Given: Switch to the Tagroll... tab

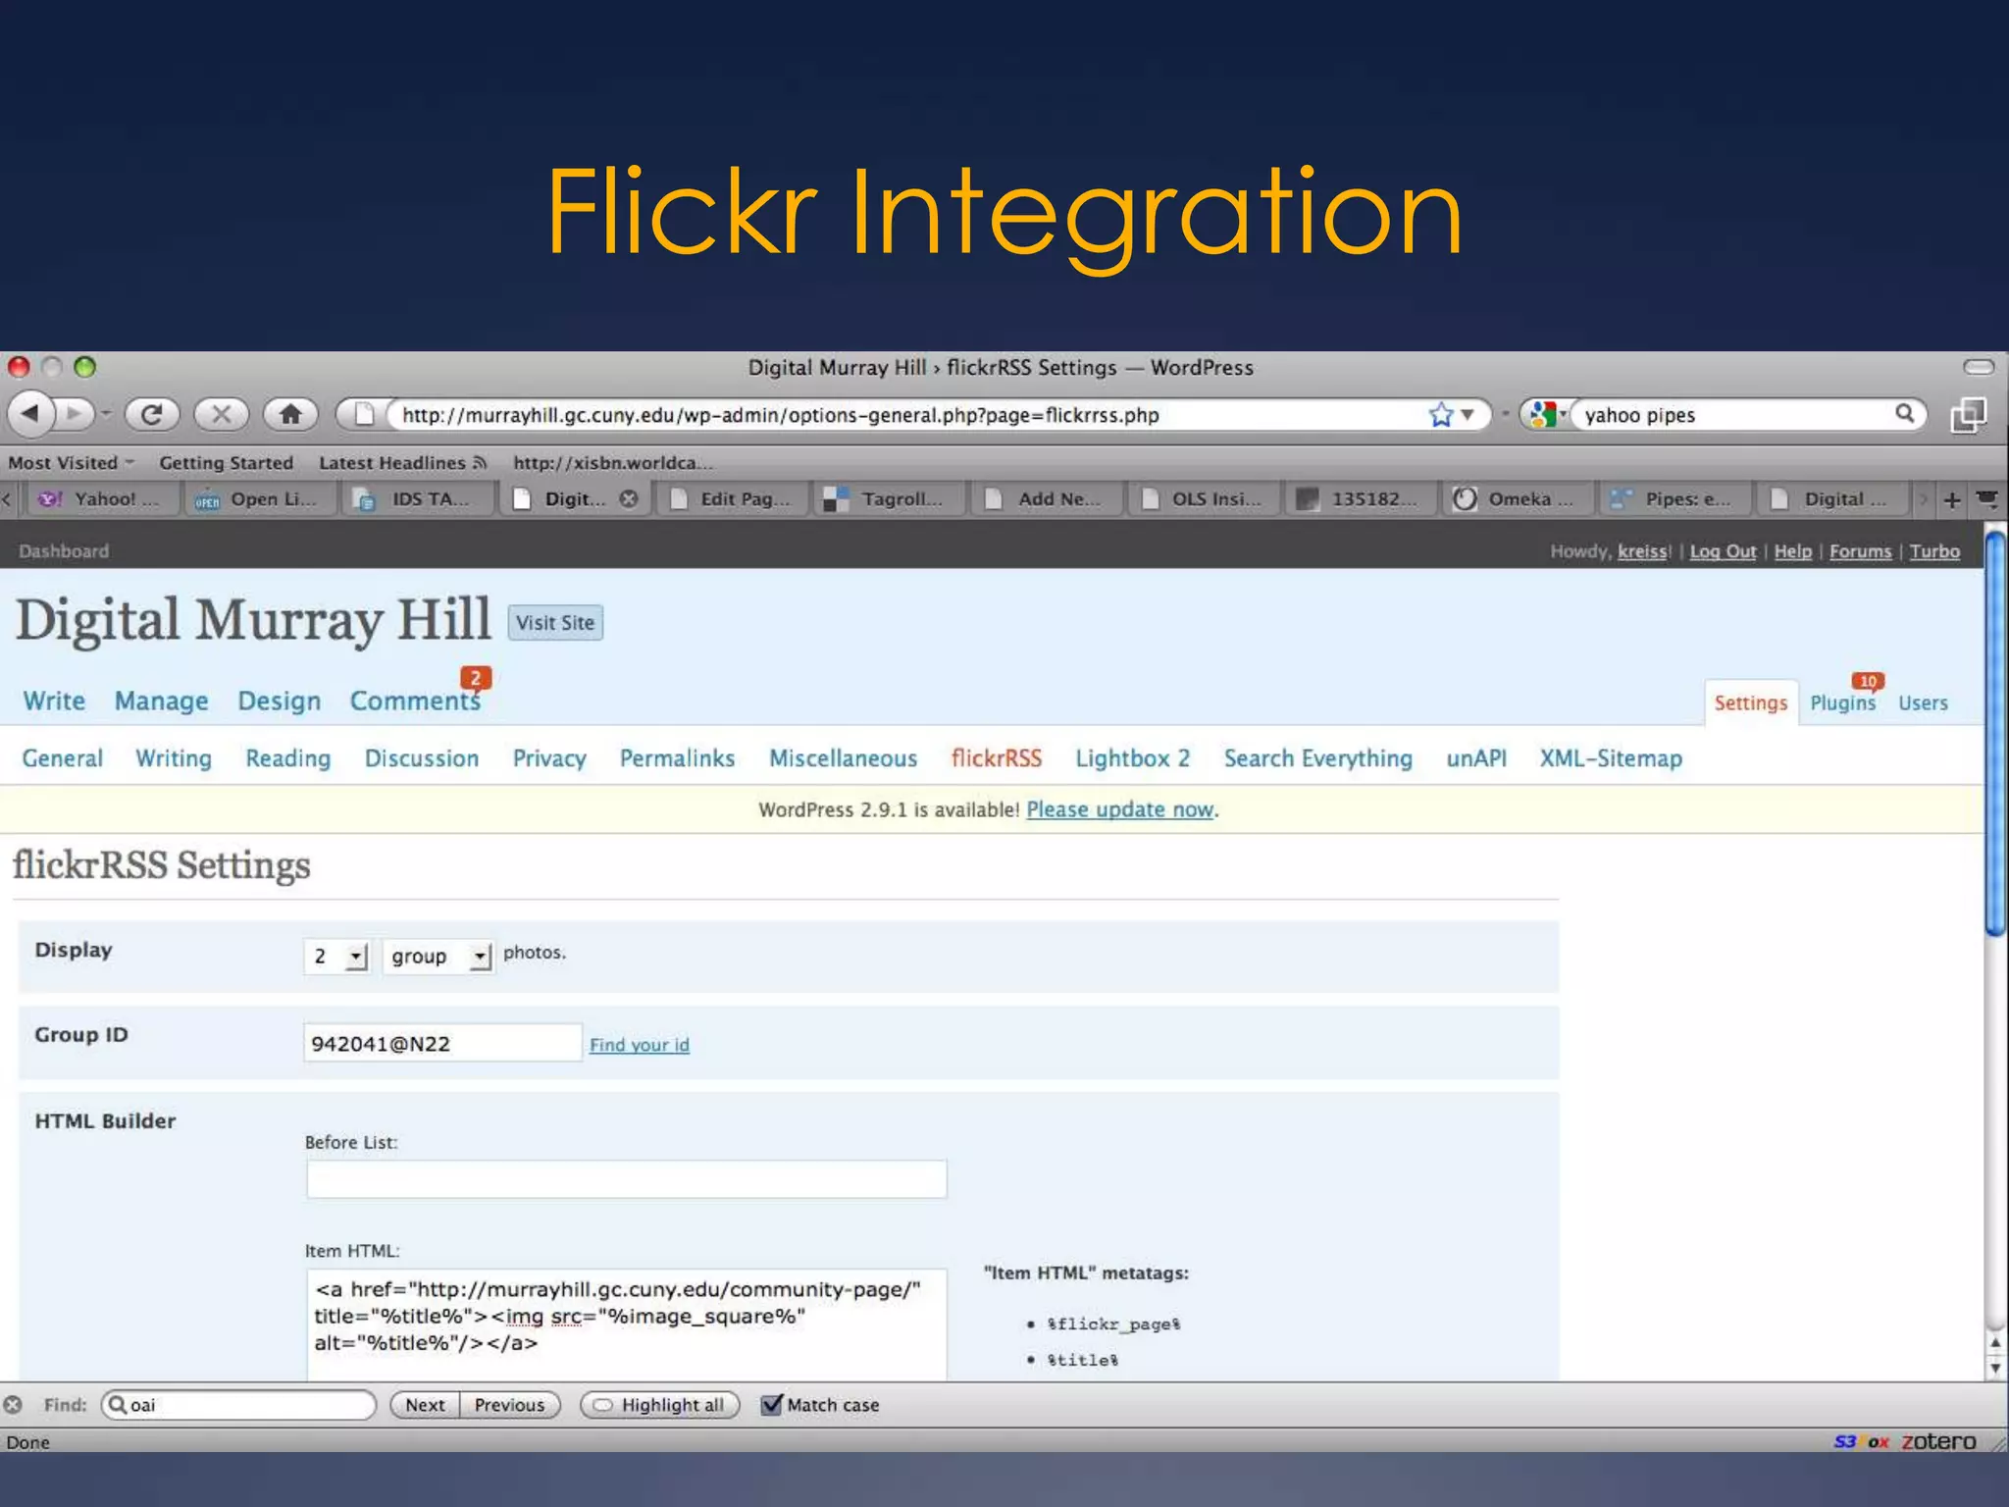Looking at the screenshot, I should (x=888, y=498).
